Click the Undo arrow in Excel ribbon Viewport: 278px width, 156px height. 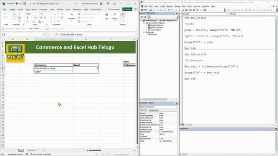point(5,14)
